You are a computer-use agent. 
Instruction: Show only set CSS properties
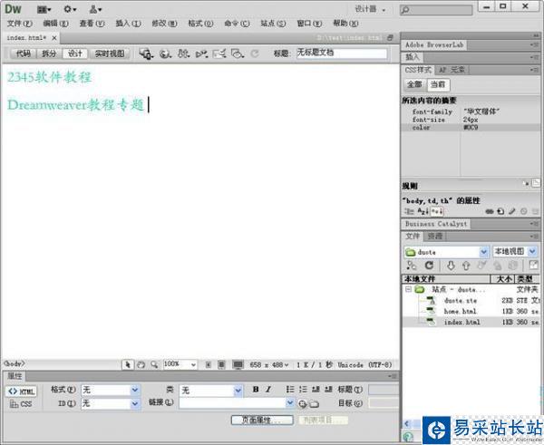tap(437, 211)
